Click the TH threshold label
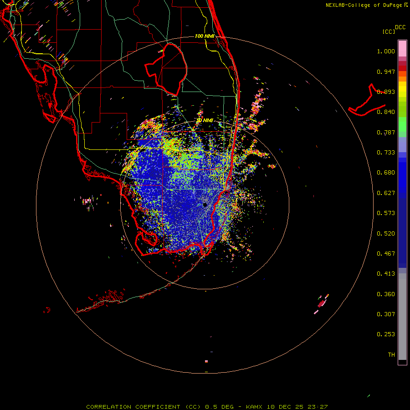410x410 pixels. (391, 355)
